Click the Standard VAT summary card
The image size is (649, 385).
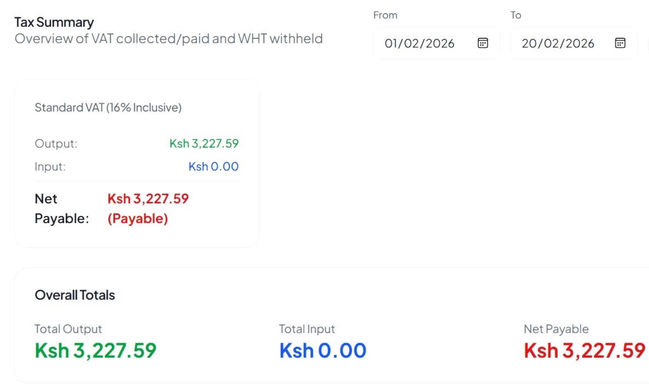click(137, 162)
